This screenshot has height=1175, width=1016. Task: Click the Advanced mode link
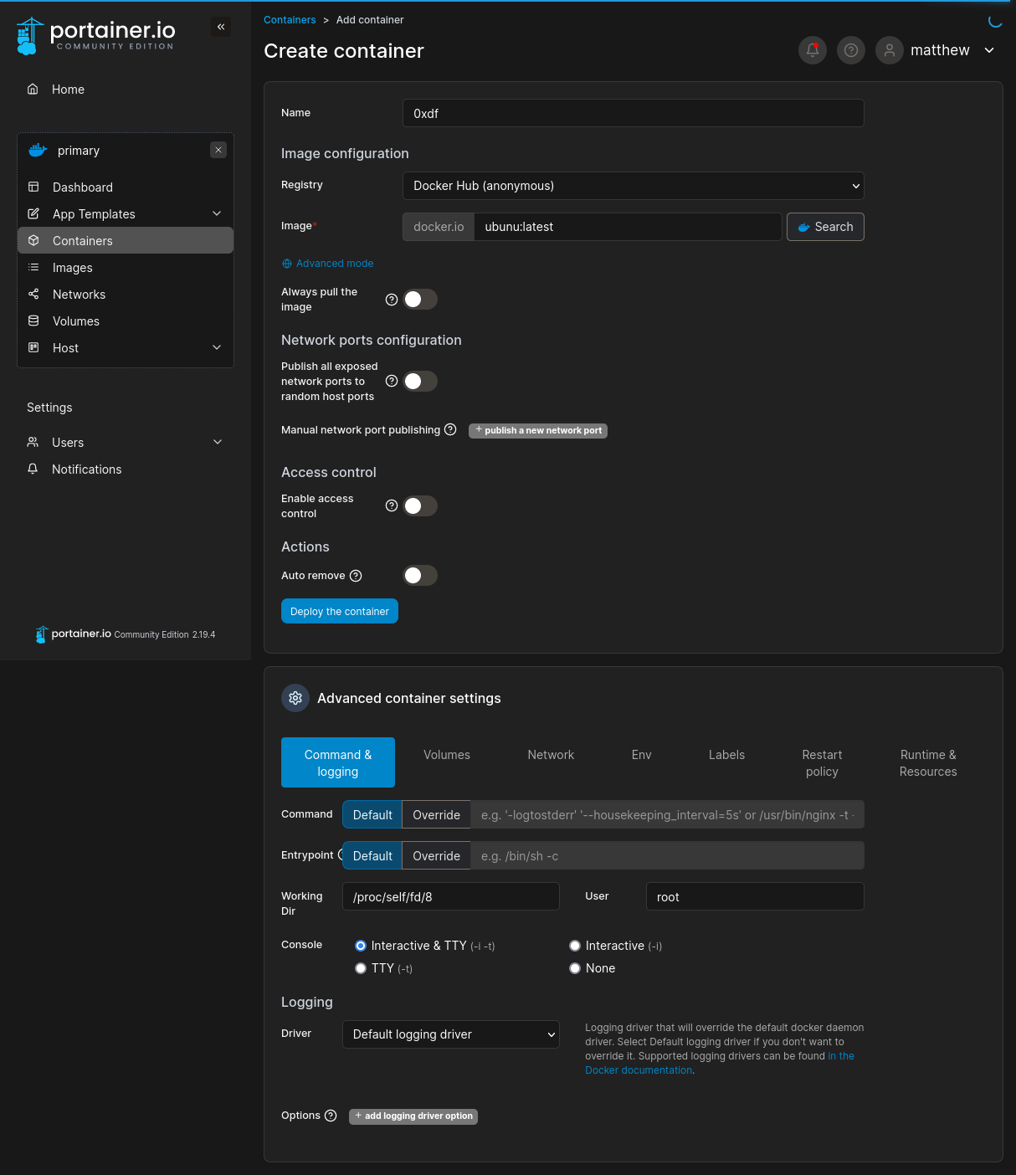334,264
